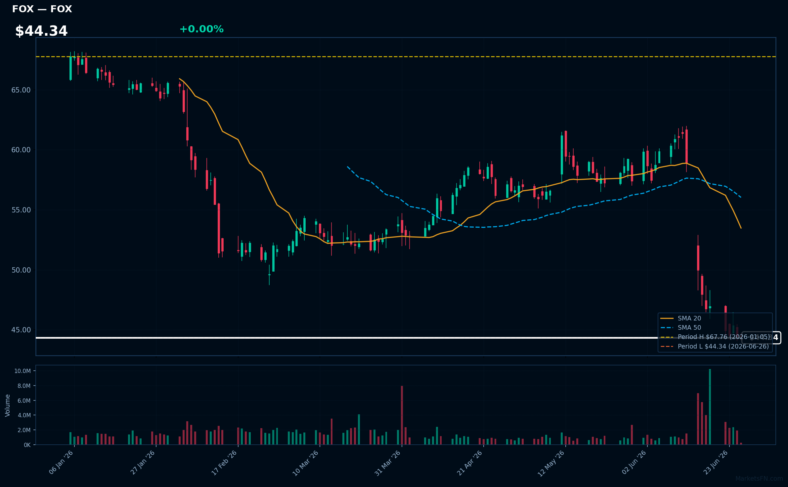Select the $44.34 current price readout
788x487 pixels.
coord(41,31)
